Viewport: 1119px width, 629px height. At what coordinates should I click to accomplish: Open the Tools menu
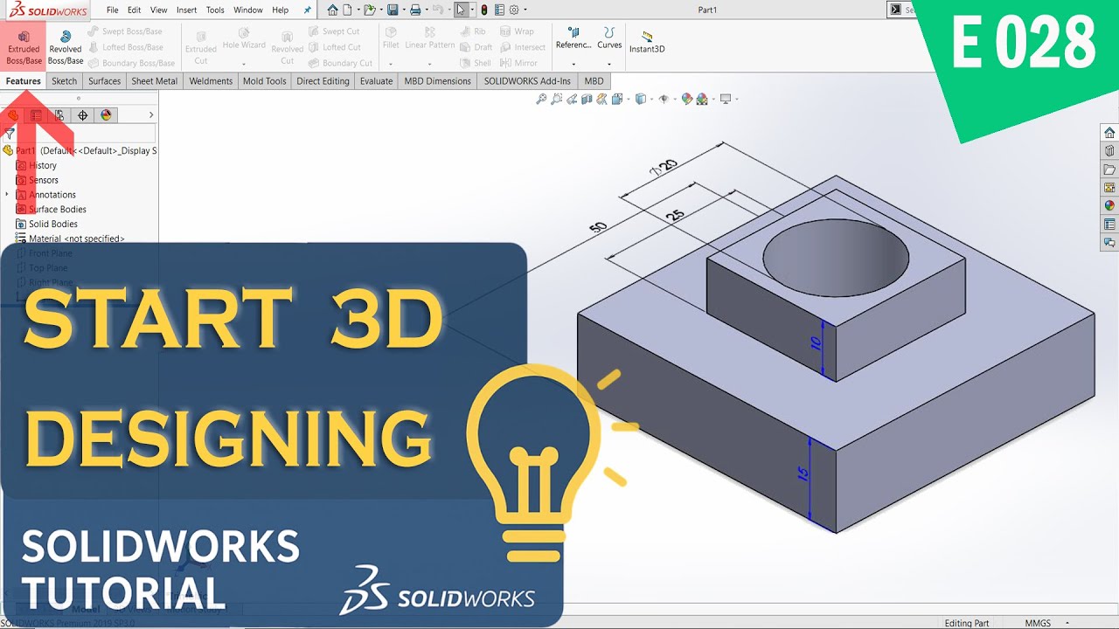(x=215, y=10)
